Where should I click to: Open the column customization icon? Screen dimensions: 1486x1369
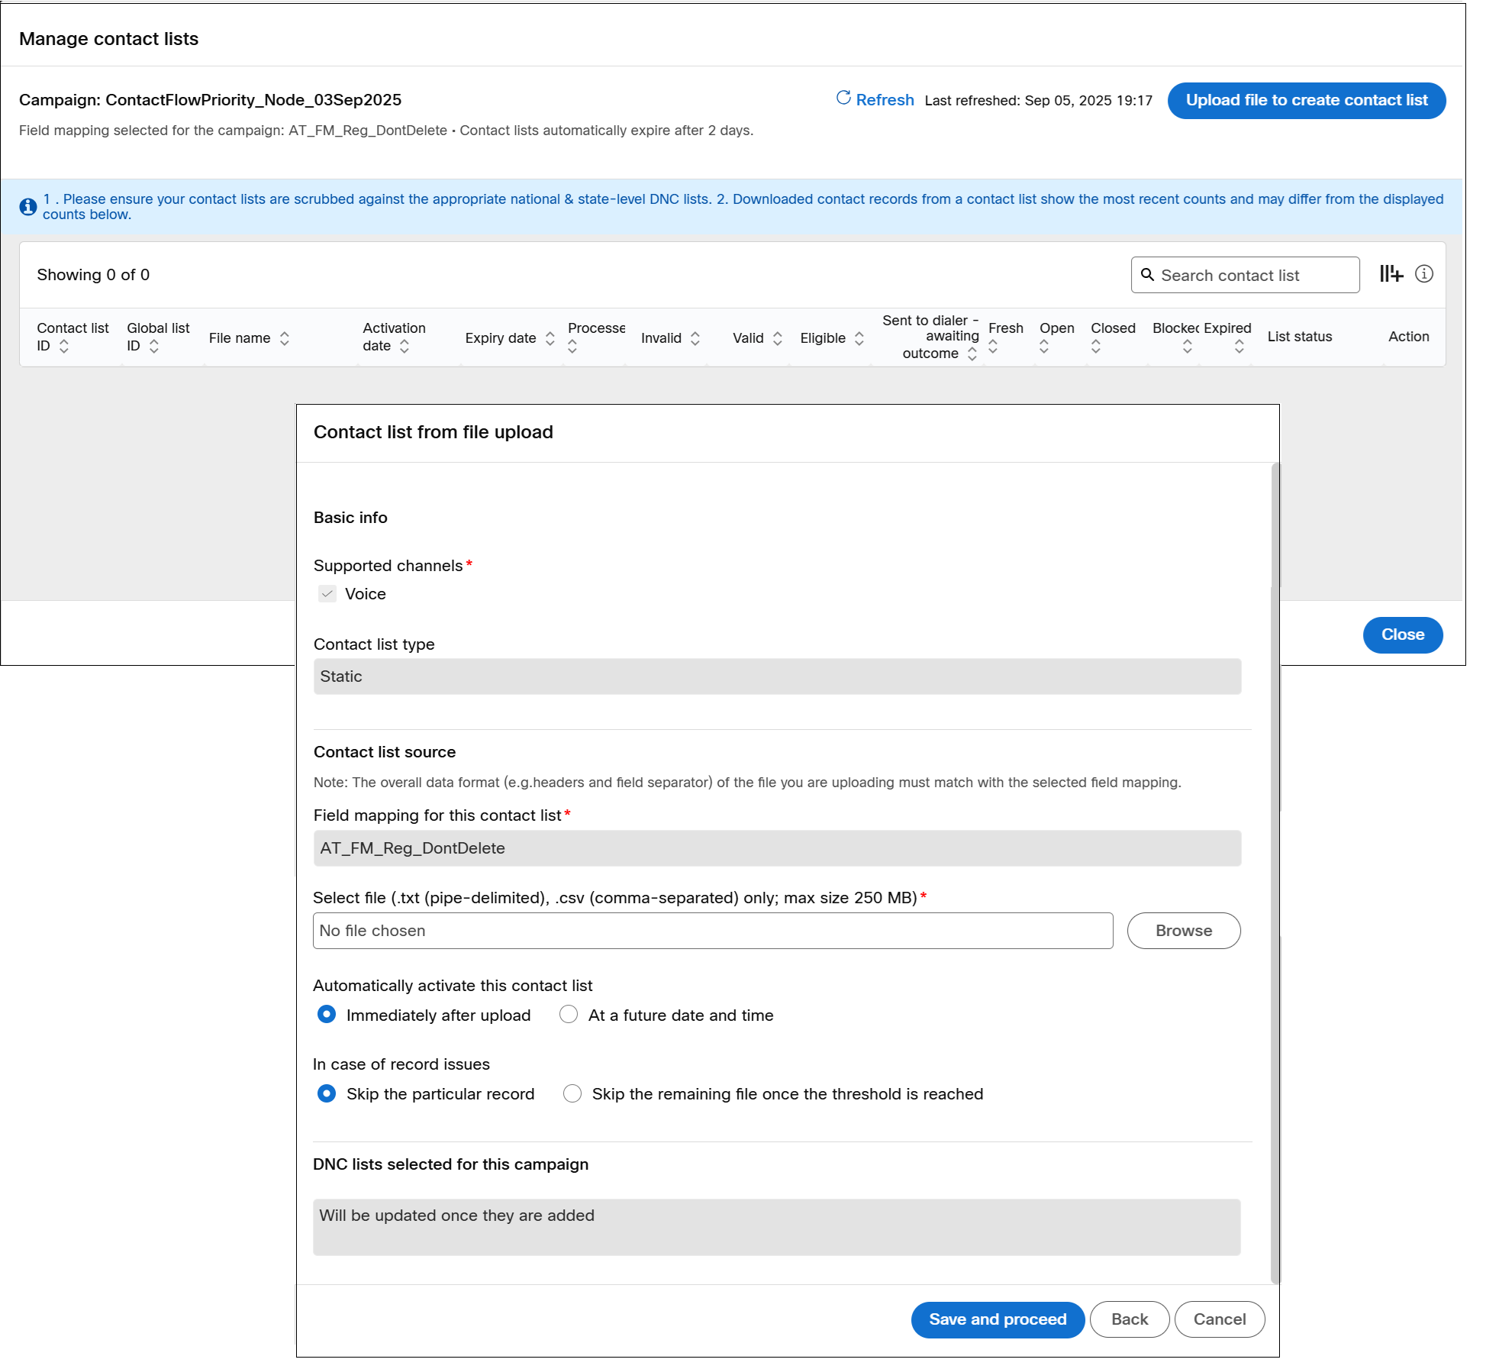(x=1391, y=273)
